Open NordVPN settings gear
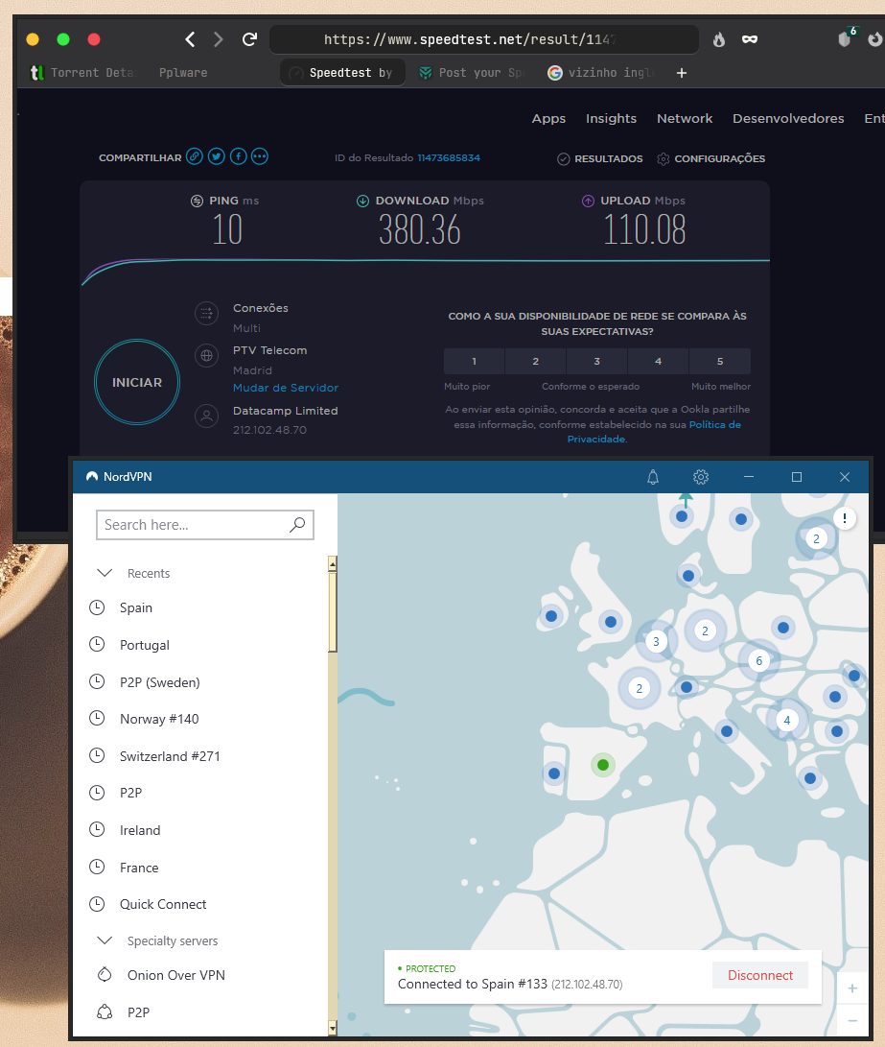The height and width of the screenshot is (1047, 885). [700, 477]
